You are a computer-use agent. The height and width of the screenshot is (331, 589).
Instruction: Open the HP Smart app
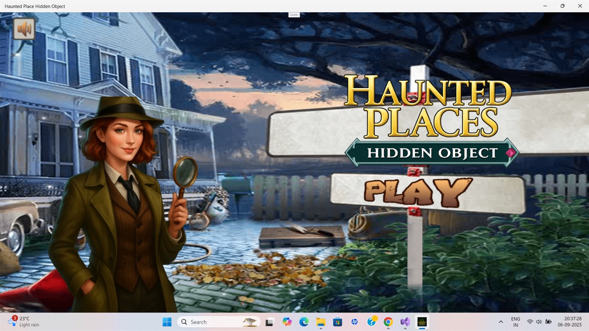point(354,322)
